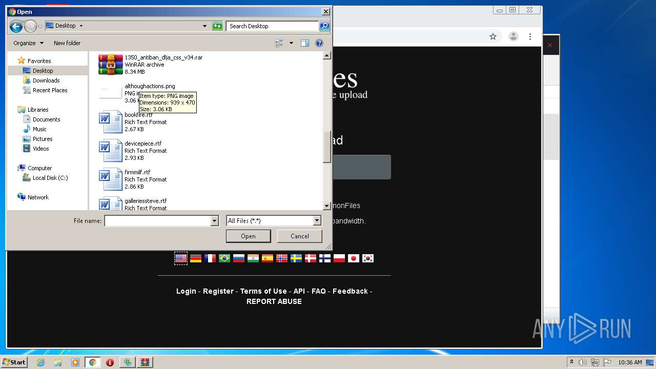The width and height of the screenshot is (656, 369).
Task: Open Documents library
Action: 46,119
